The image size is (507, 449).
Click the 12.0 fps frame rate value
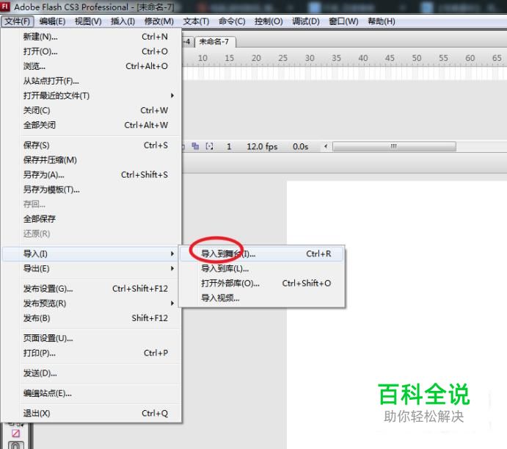tap(262, 146)
